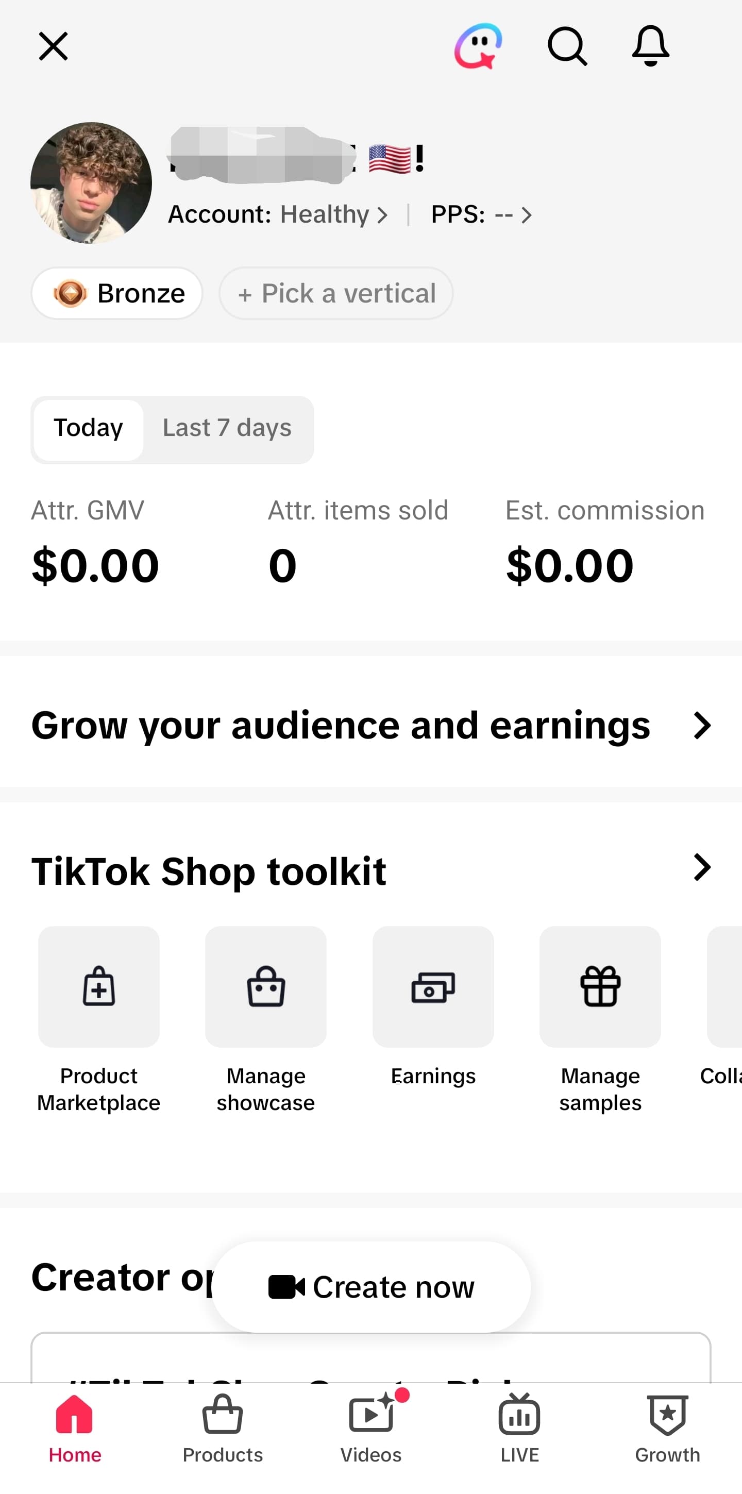
Task: Open Earnings tool icon
Action: click(433, 986)
